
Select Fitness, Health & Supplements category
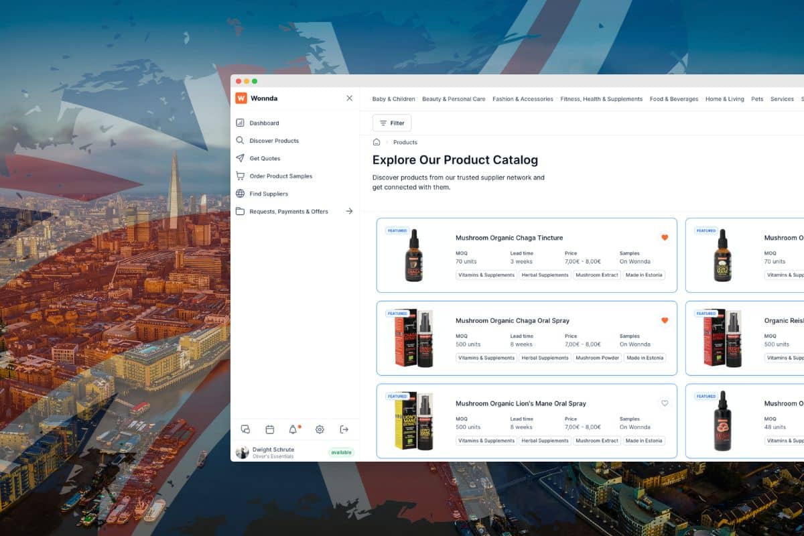tap(601, 99)
